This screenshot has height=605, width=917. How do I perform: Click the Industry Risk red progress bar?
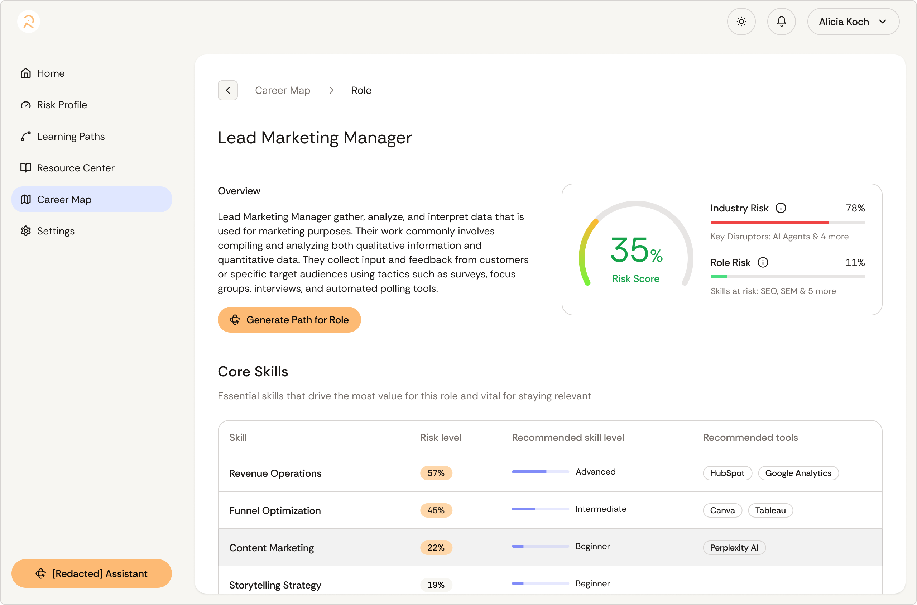click(769, 222)
